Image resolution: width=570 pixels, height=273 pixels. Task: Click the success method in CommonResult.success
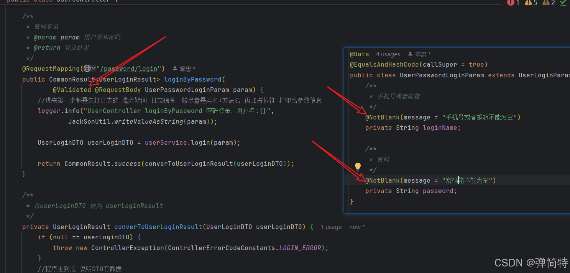(128, 163)
